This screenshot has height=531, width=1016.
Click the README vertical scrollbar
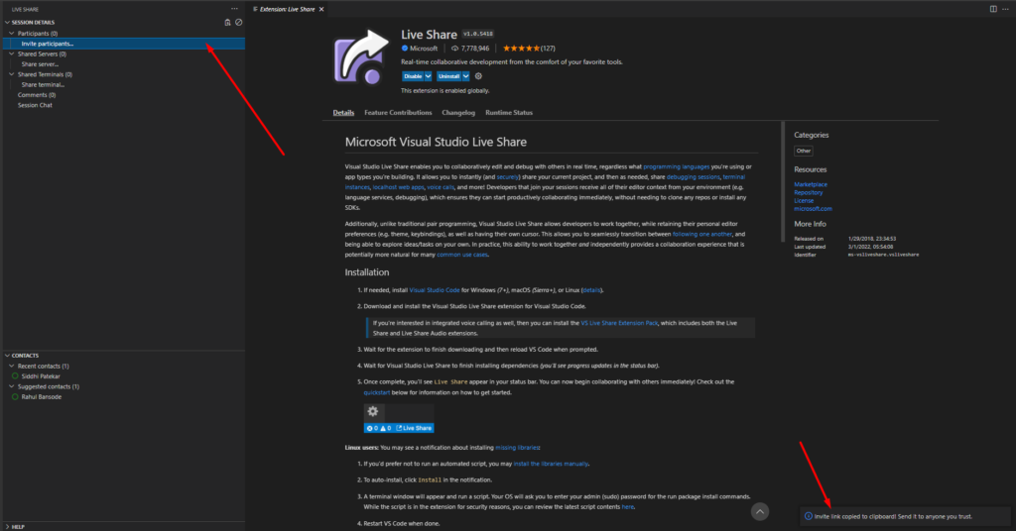(783, 181)
